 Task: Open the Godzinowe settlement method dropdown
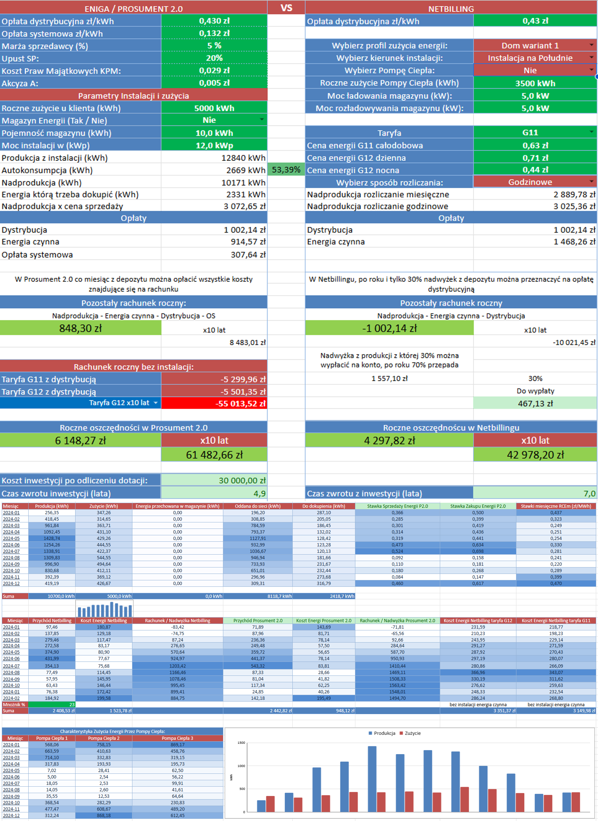click(591, 182)
